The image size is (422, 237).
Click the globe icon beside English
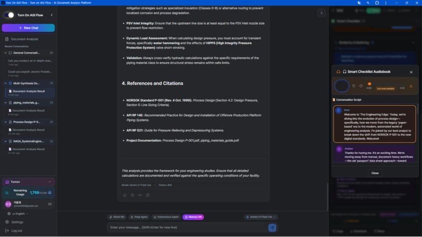[x=9, y=213]
